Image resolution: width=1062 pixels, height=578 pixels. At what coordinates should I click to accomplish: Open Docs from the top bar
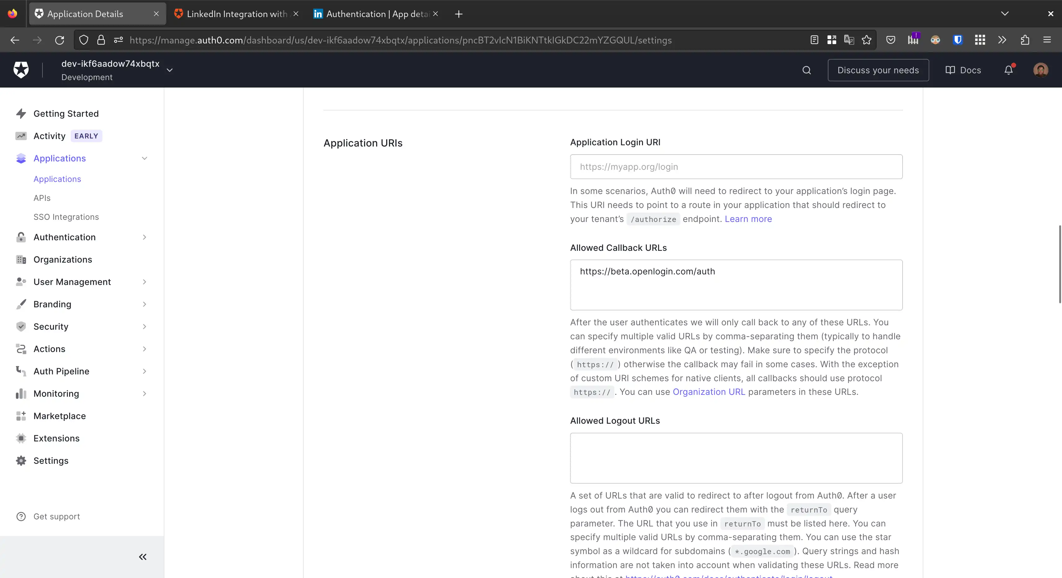(x=963, y=70)
